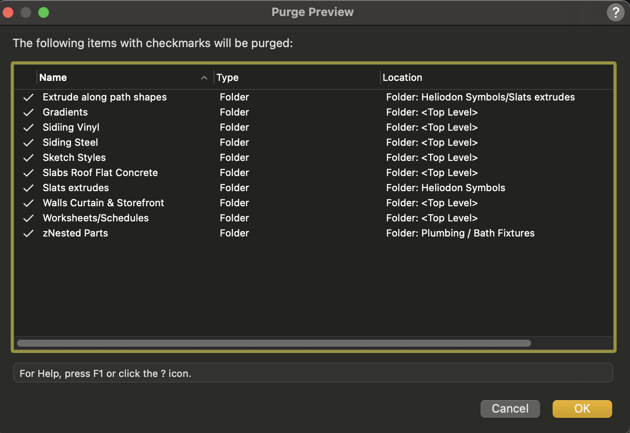Select the Gradients row name
Screen dimensions: 630x433
tap(65, 112)
